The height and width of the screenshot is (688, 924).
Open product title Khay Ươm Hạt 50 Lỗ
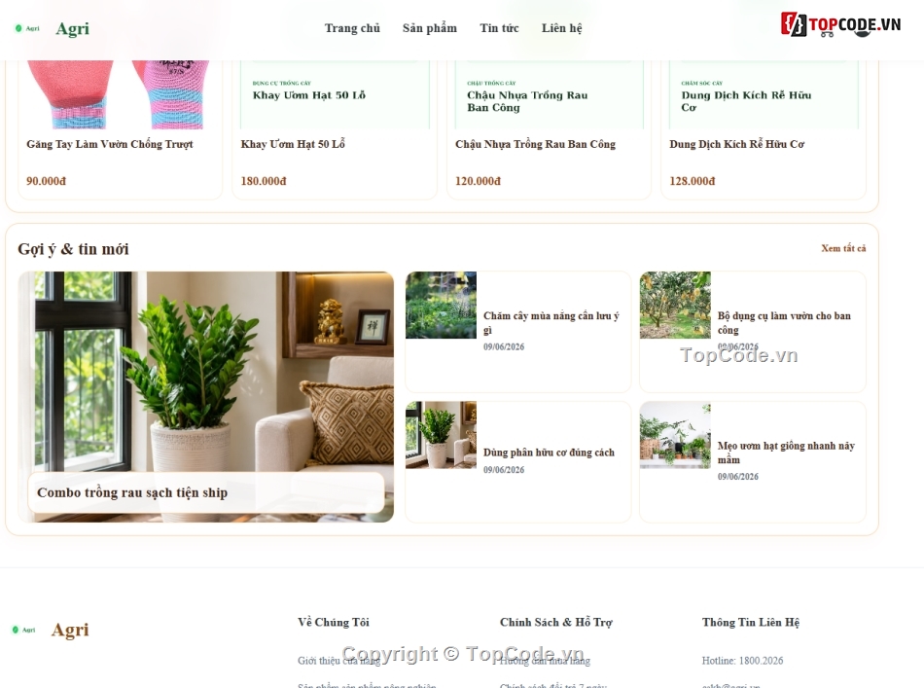click(x=293, y=144)
